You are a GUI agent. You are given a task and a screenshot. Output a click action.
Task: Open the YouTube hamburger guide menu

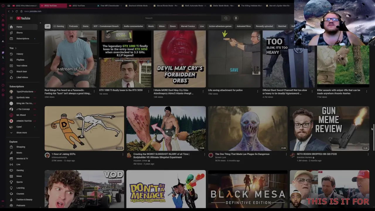11,18
